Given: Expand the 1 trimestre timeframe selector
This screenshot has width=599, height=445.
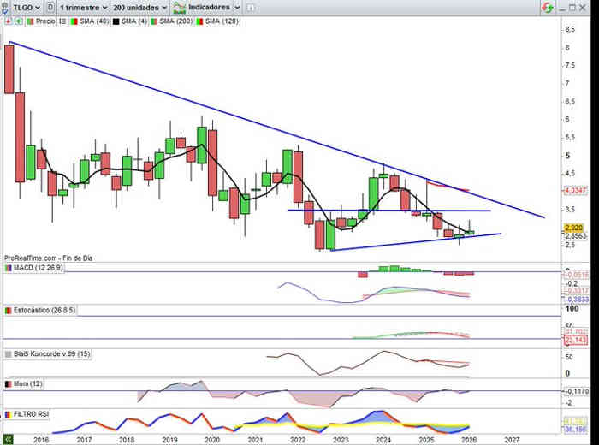Looking at the screenshot, I should pyautogui.click(x=81, y=7).
